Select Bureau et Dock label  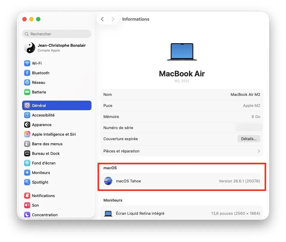pos(46,154)
